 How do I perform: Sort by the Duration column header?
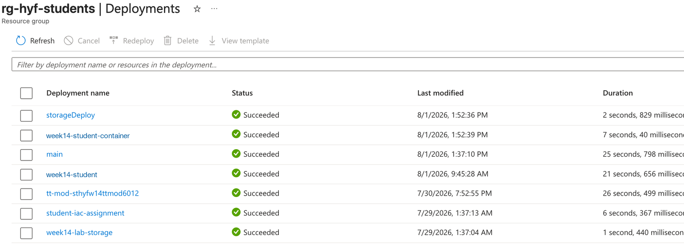617,93
